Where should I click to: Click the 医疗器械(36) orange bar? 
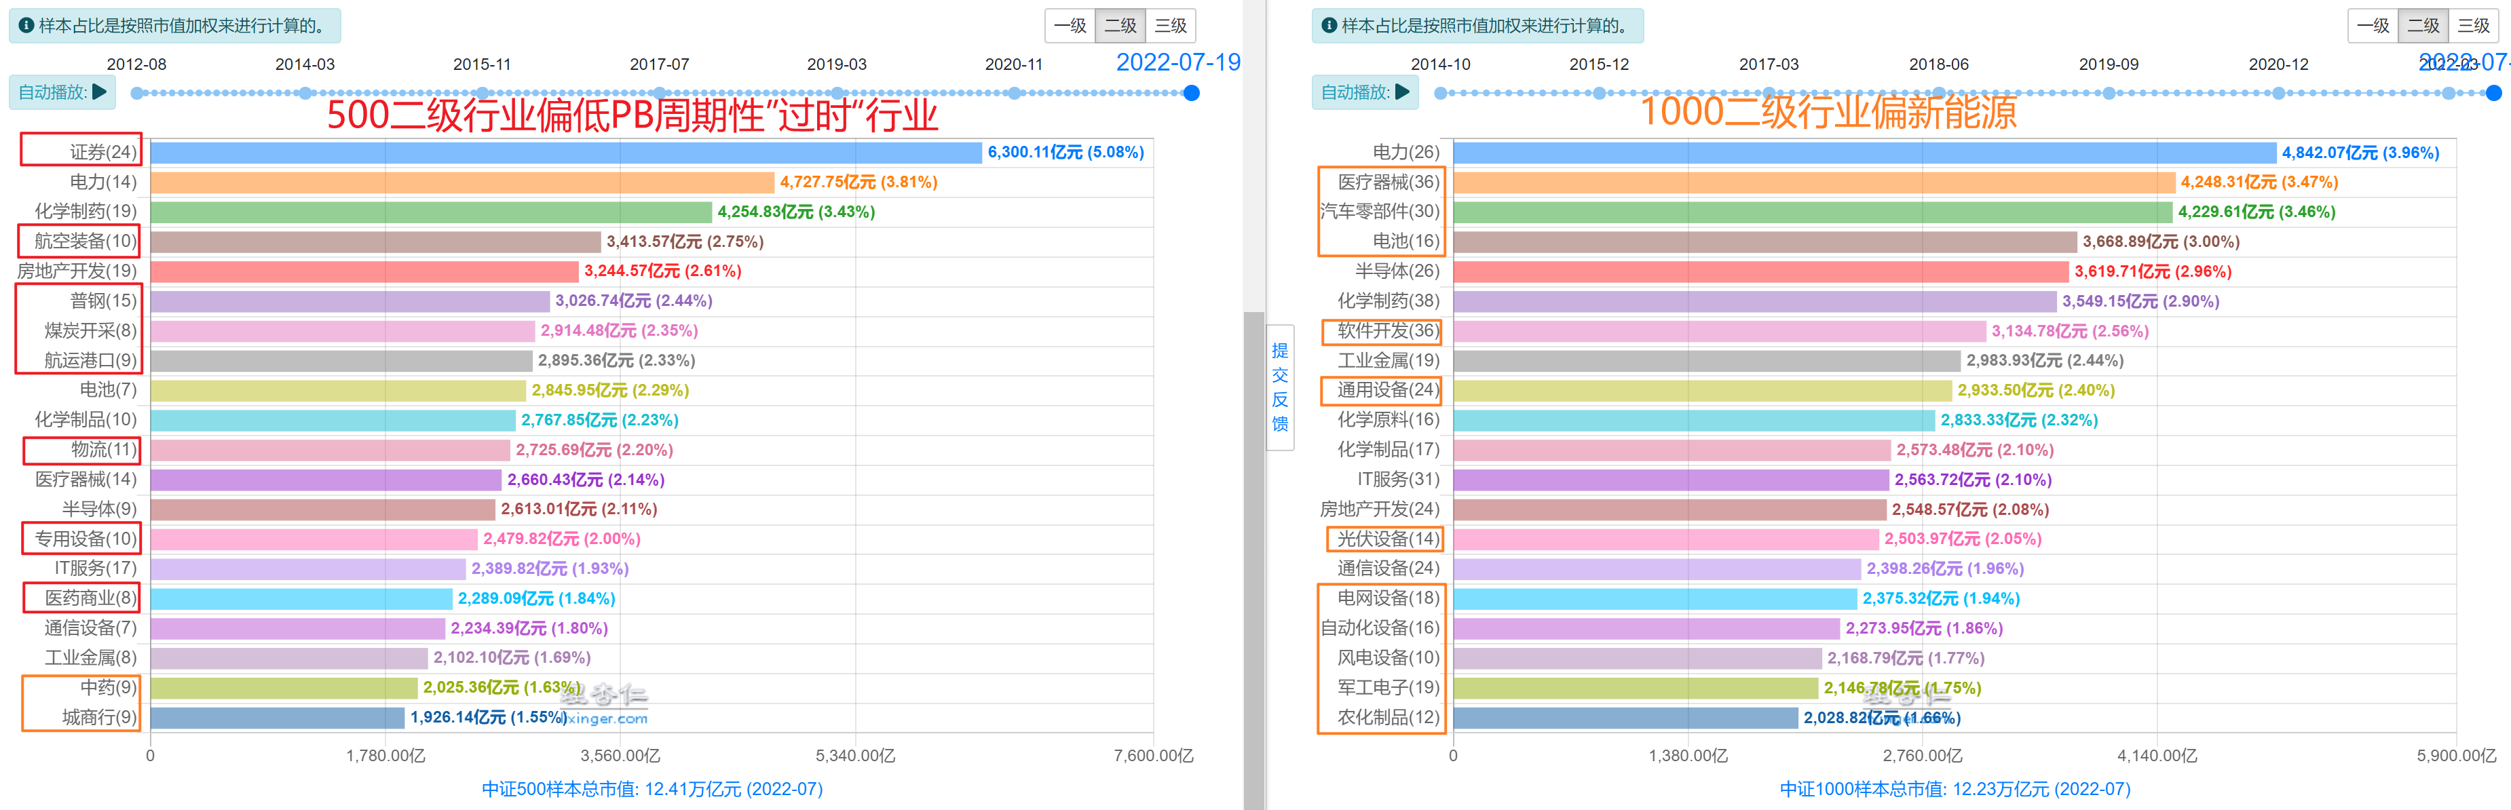click(1813, 182)
